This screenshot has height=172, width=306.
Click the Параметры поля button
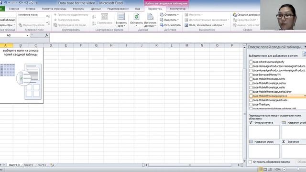[x=32, y=25]
